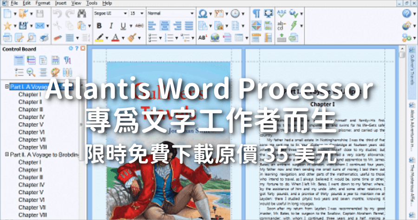Open Print Preview magnifier icon
Viewport: 418px width, 220px height.
tap(32, 38)
